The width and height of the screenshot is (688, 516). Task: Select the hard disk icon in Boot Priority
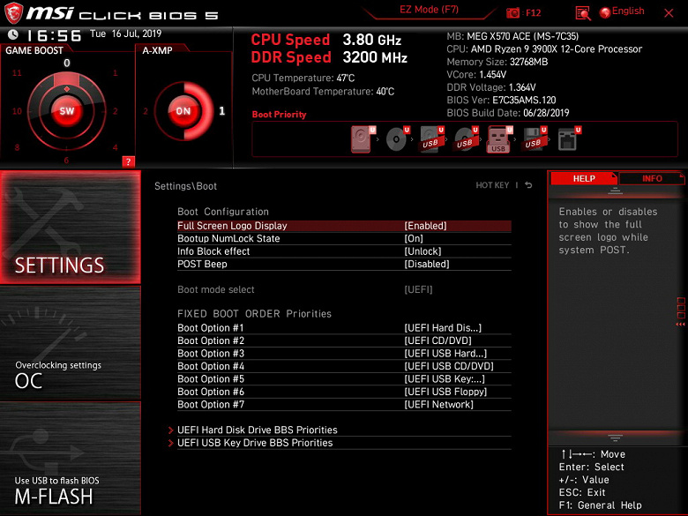pos(363,139)
